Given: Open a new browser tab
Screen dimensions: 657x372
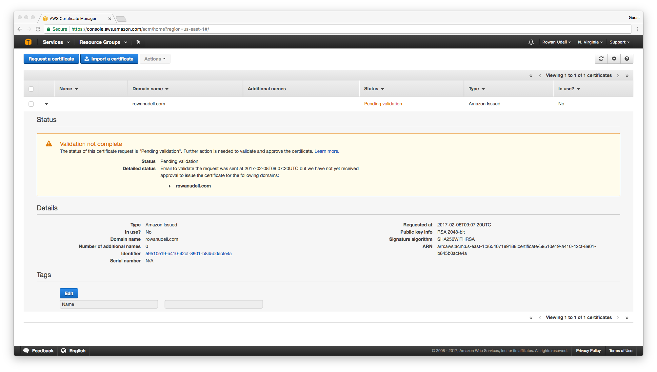Looking at the screenshot, I should [121, 19].
